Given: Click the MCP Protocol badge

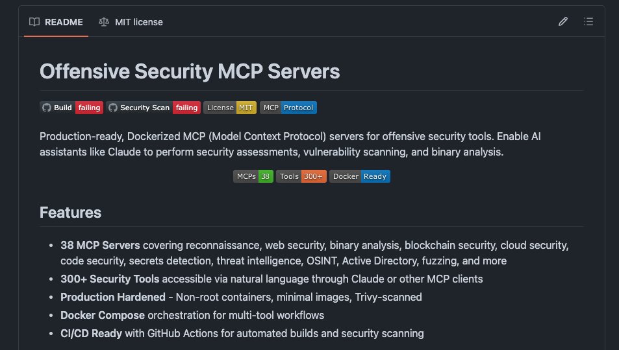Looking at the screenshot, I should coord(288,108).
